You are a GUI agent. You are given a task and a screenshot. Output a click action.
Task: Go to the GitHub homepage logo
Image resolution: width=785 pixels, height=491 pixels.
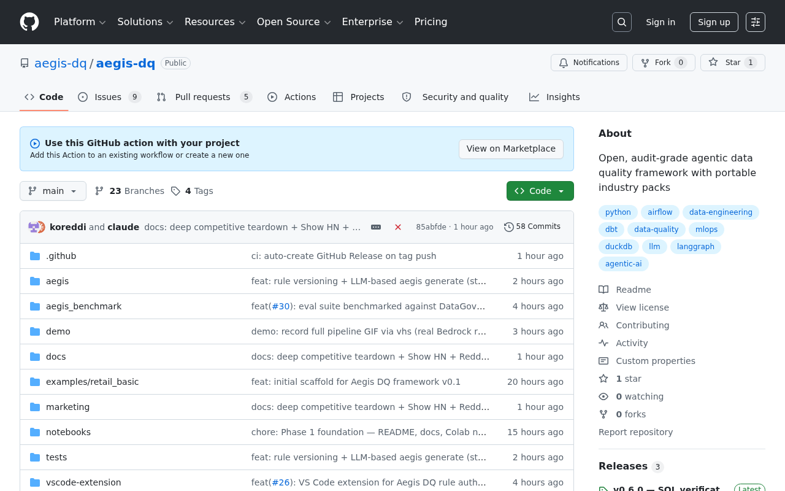click(x=29, y=22)
